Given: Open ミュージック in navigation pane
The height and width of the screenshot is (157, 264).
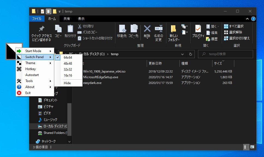Looking at the screenshot, I should [48, 120].
